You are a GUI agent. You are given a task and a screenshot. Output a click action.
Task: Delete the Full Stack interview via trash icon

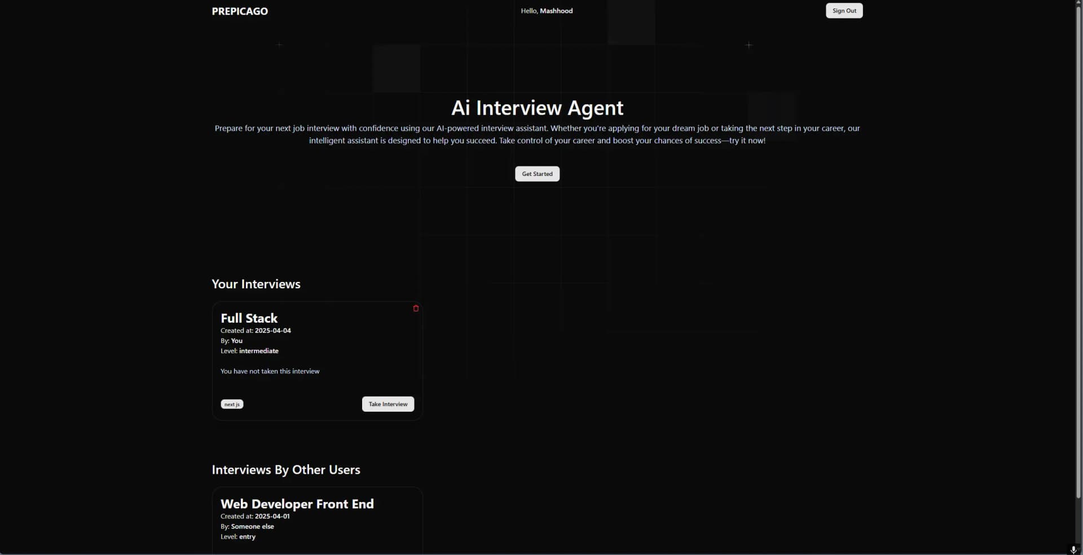pos(416,309)
